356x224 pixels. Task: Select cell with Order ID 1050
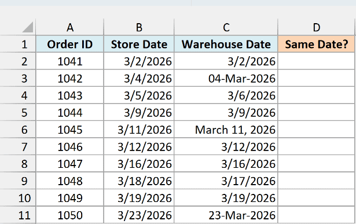click(x=69, y=215)
